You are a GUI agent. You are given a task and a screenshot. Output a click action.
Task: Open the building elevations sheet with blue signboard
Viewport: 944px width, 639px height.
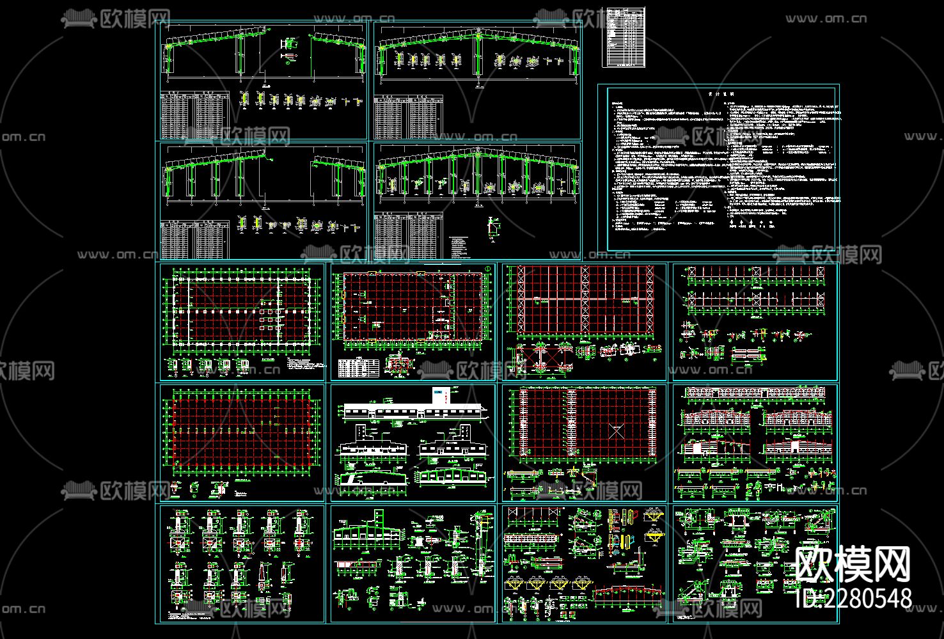coord(413,442)
